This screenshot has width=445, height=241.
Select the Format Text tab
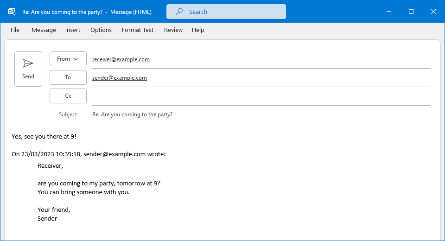138,30
